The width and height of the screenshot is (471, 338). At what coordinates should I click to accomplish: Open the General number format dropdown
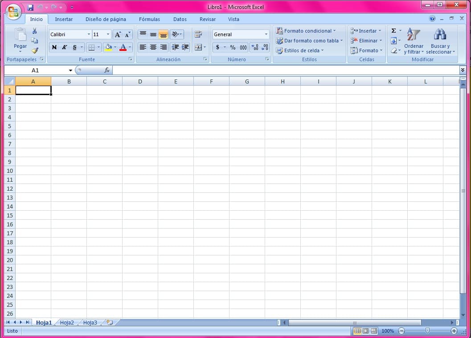coord(266,34)
